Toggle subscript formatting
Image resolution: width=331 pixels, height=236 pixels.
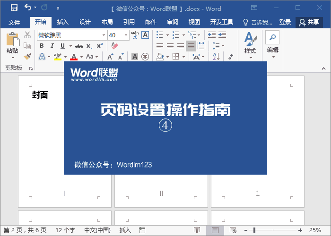[89, 46]
